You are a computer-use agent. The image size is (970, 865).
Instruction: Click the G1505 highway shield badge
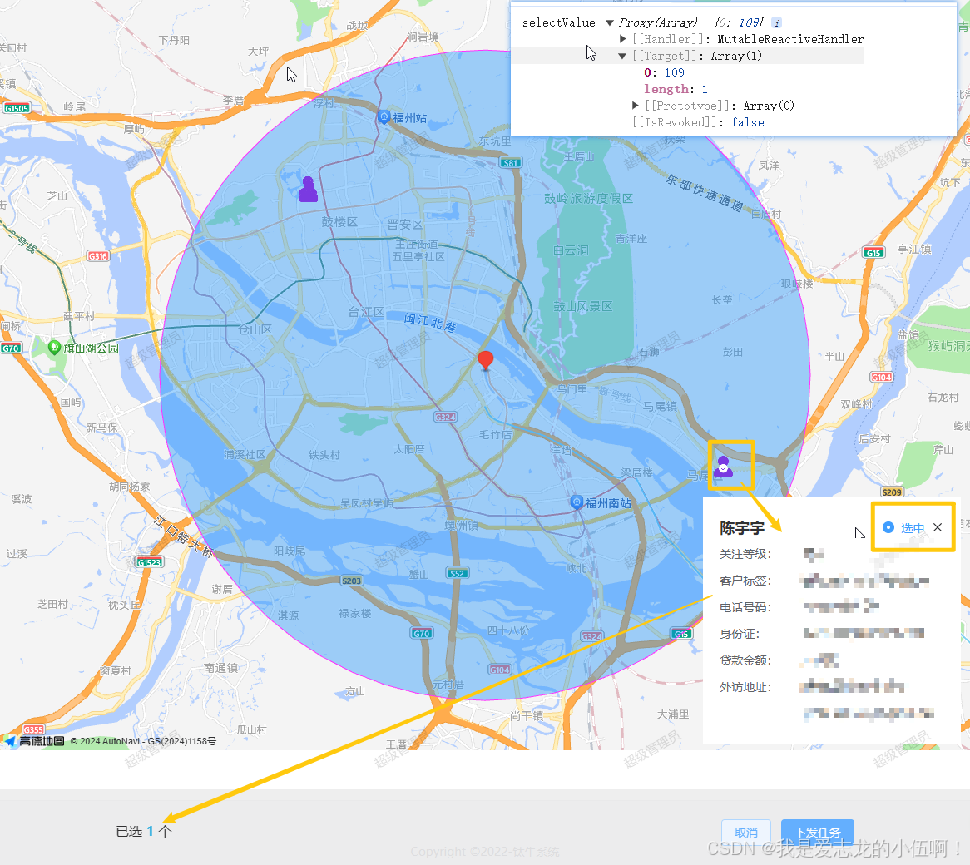[x=17, y=108]
